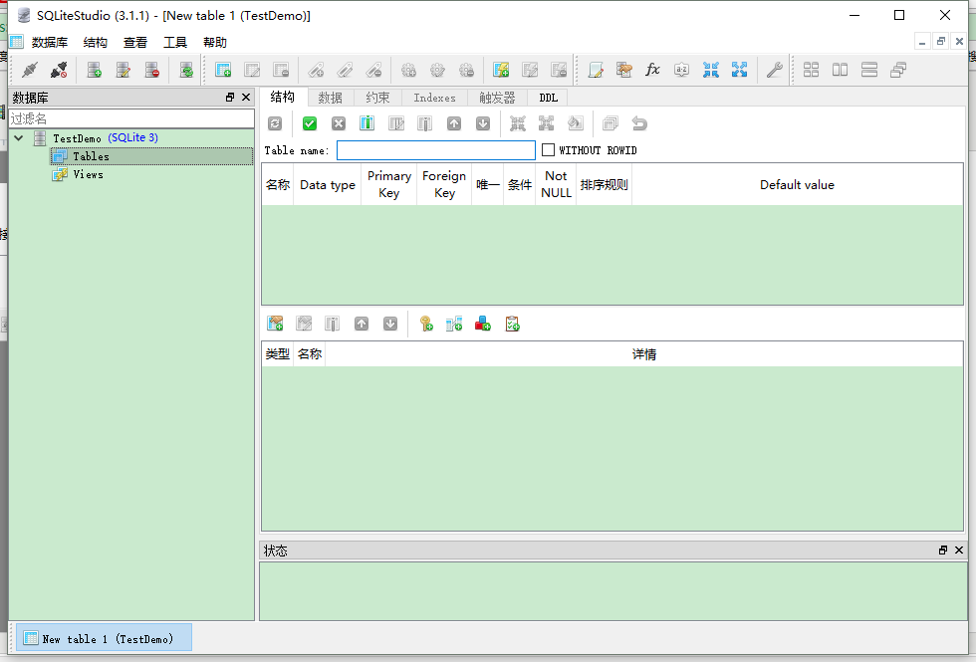The width and height of the screenshot is (976, 662).
Task: Click Move column up arrow in structure toolbar
Action: (x=454, y=123)
